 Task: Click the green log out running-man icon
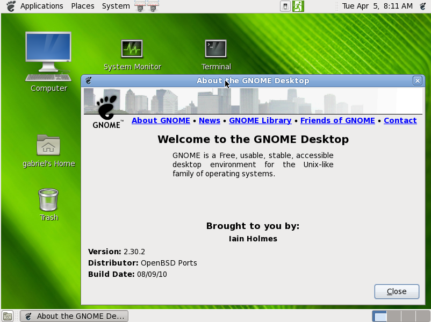tap(298, 6)
